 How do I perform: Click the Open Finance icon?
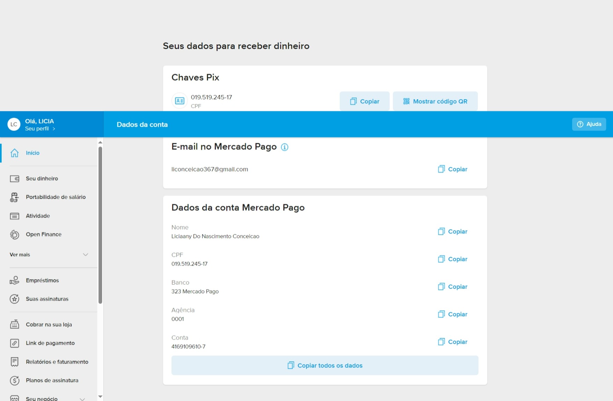pyautogui.click(x=14, y=234)
